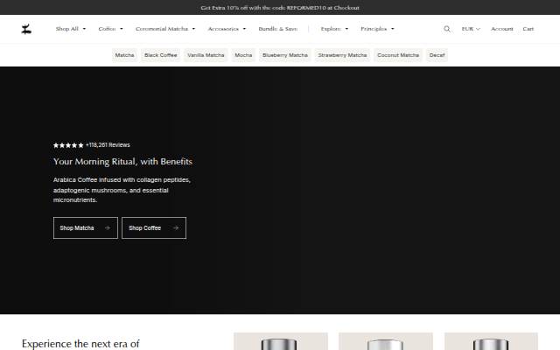Click the arrow icon in Shop Matcha button

(108, 227)
